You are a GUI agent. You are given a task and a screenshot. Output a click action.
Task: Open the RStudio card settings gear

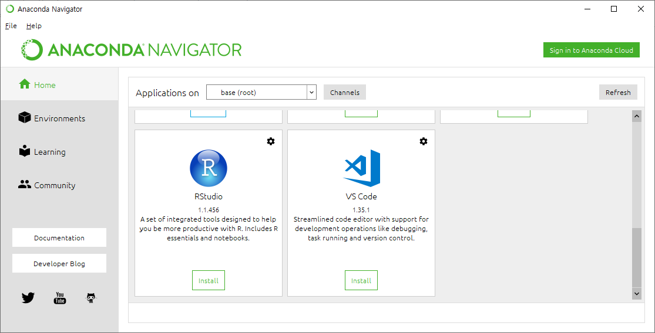tap(271, 141)
